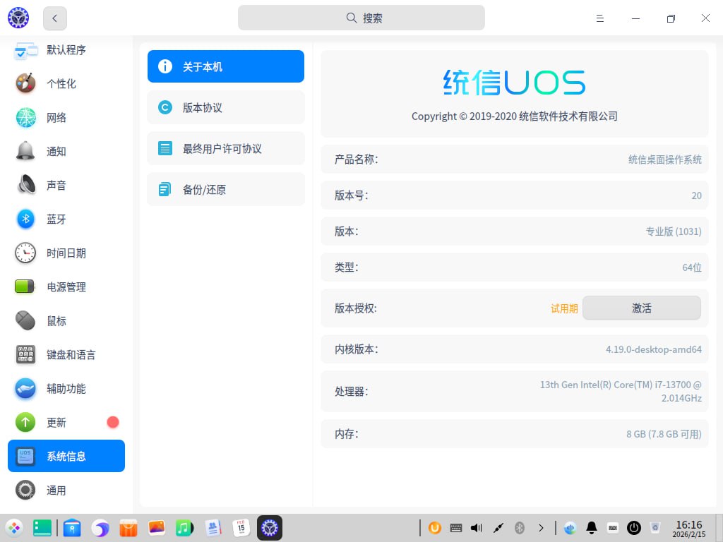Switch to Edition License (版本协议) tab
This screenshot has width=723, height=542.
pos(225,108)
